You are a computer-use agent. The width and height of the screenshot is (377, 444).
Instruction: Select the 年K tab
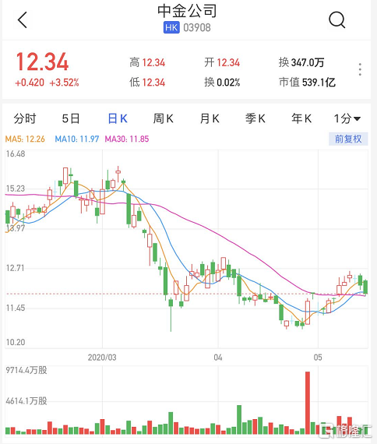click(x=301, y=118)
